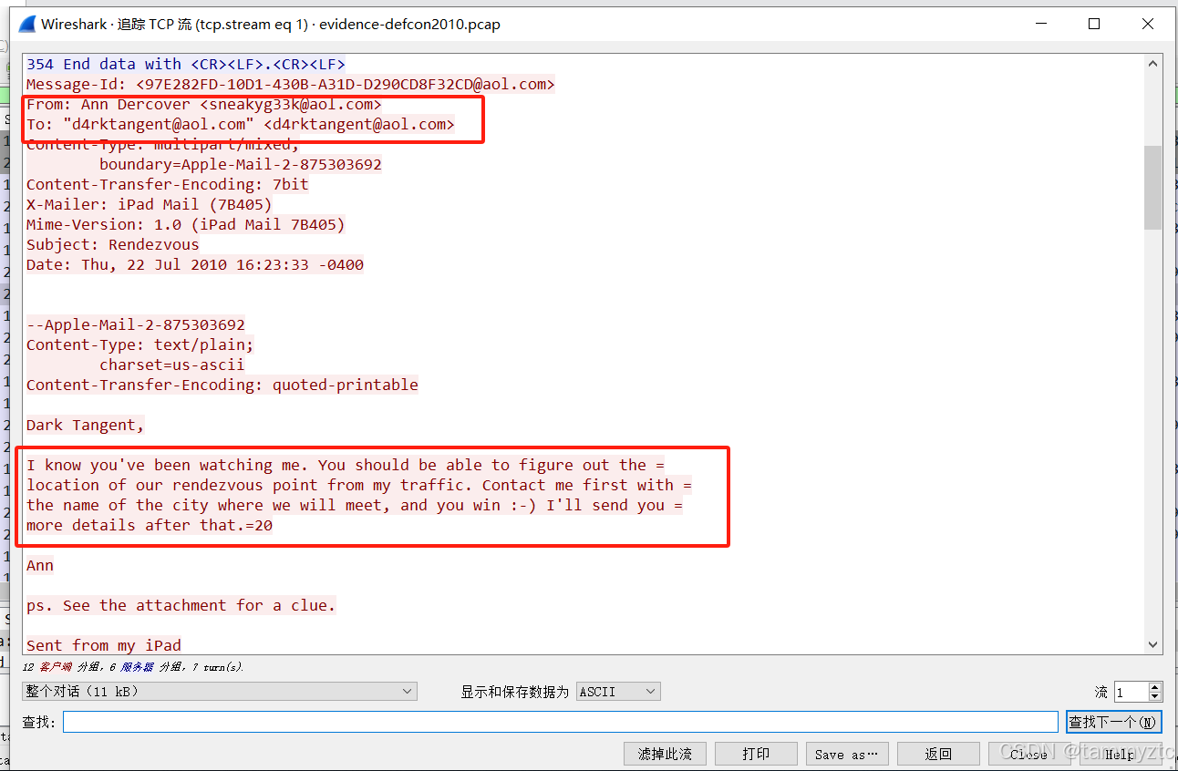Click the From: Ann Dercover line

click(203, 104)
